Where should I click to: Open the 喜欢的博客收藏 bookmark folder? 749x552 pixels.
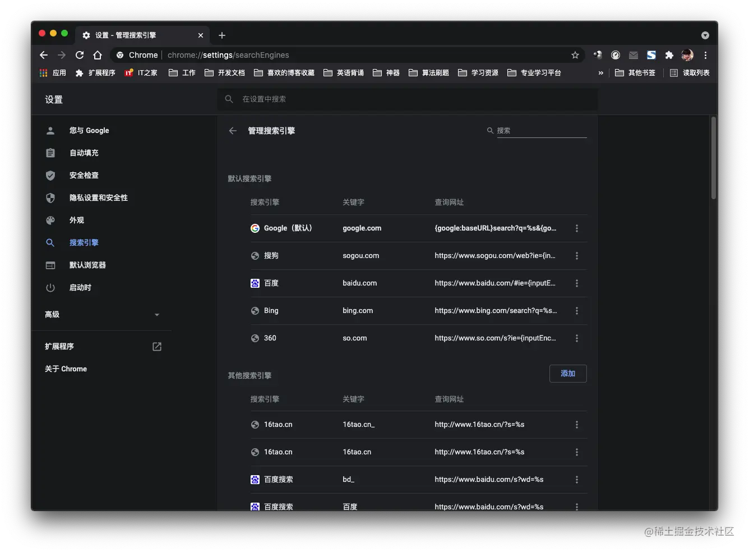coord(284,73)
